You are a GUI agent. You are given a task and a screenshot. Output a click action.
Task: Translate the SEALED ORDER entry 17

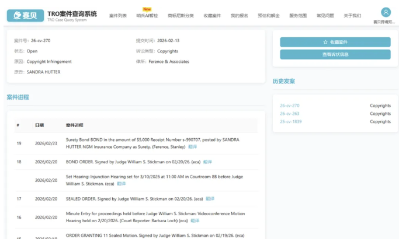(x=210, y=199)
